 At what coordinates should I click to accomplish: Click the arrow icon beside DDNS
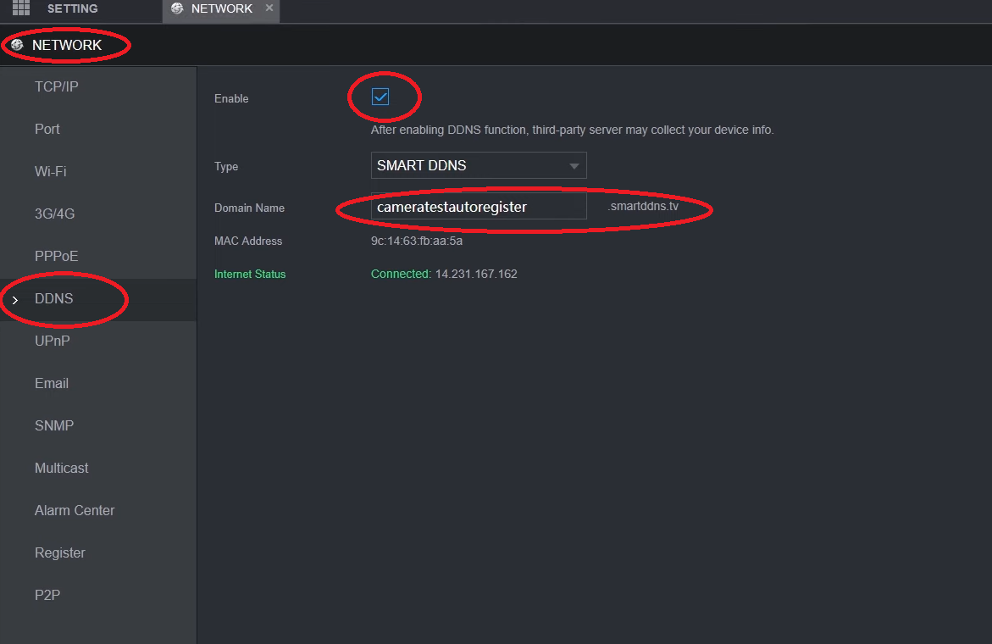click(15, 300)
